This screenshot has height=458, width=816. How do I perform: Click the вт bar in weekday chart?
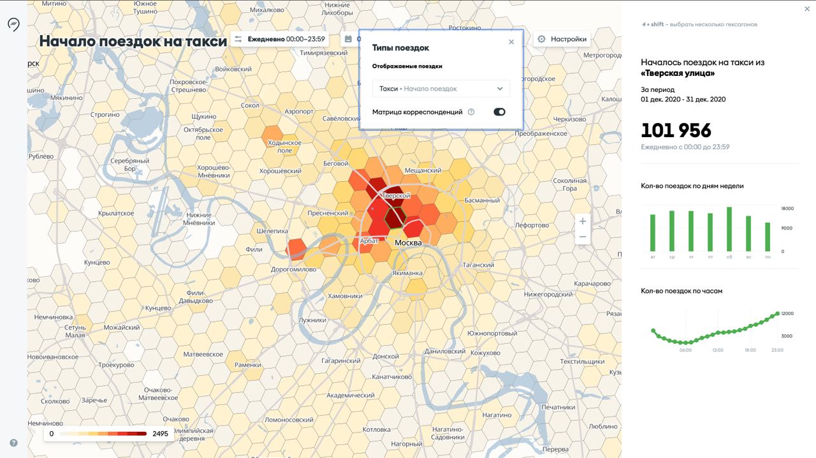coord(653,233)
